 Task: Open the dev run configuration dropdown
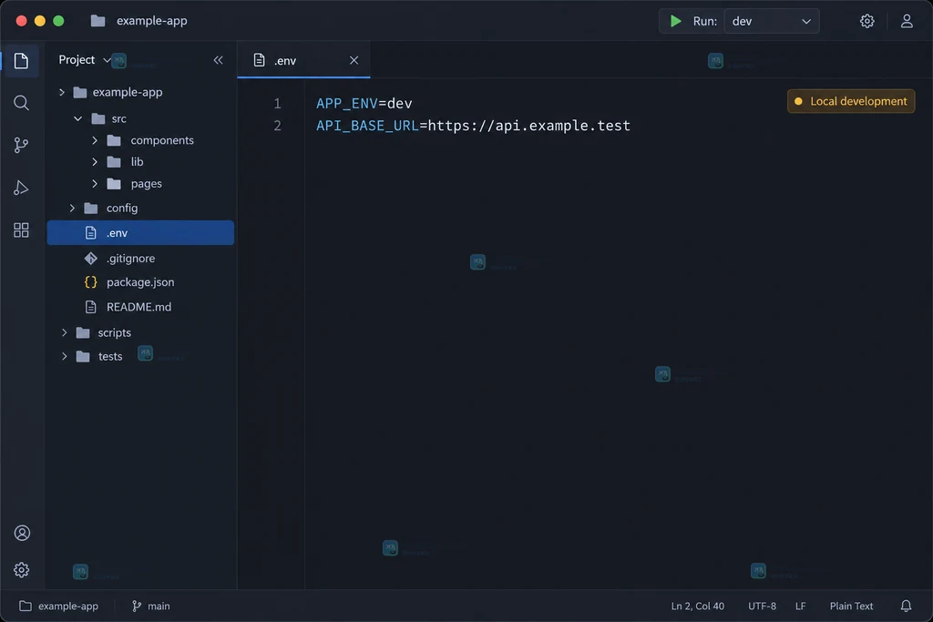pyautogui.click(x=771, y=22)
